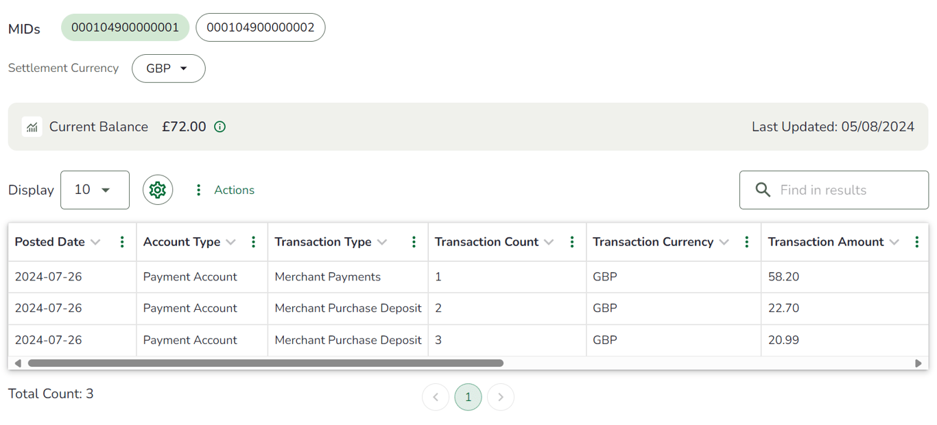The image size is (937, 425).
Task: Open Transaction Currency column three-dot menu
Action: (x=747, y=242)
